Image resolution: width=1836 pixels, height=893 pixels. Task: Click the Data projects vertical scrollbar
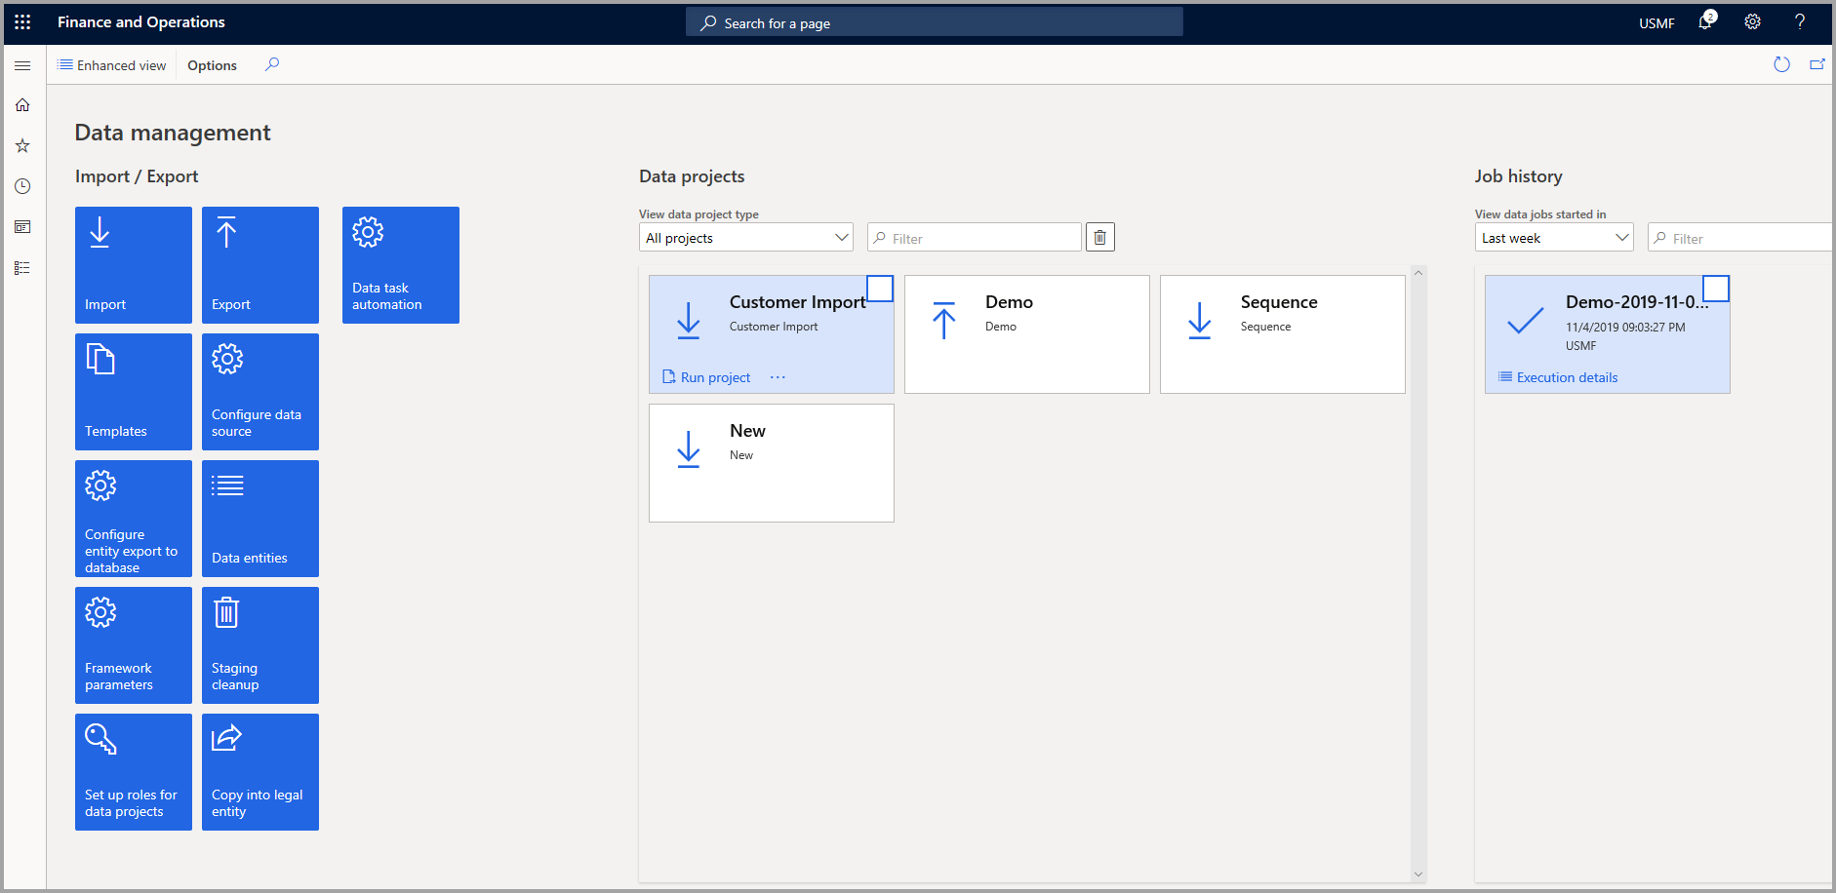(1418, 574)
